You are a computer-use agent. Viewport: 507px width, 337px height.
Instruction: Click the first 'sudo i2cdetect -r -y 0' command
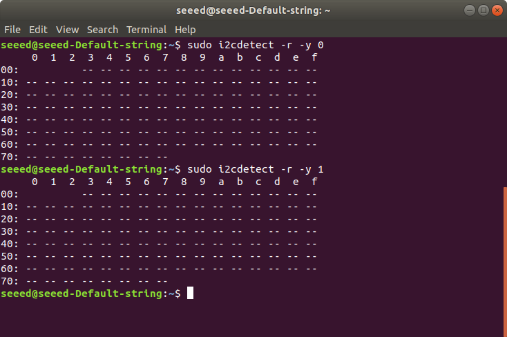[256, 45]
